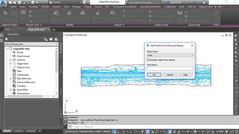Click the customization menu icon in status bar

pos(236,131)
